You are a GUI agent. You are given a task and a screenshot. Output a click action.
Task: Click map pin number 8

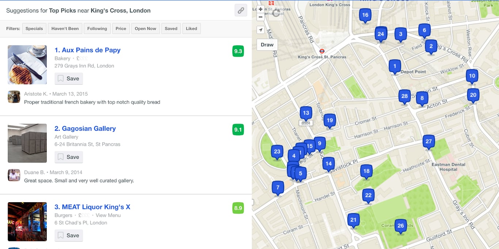(x=422, y=98)
